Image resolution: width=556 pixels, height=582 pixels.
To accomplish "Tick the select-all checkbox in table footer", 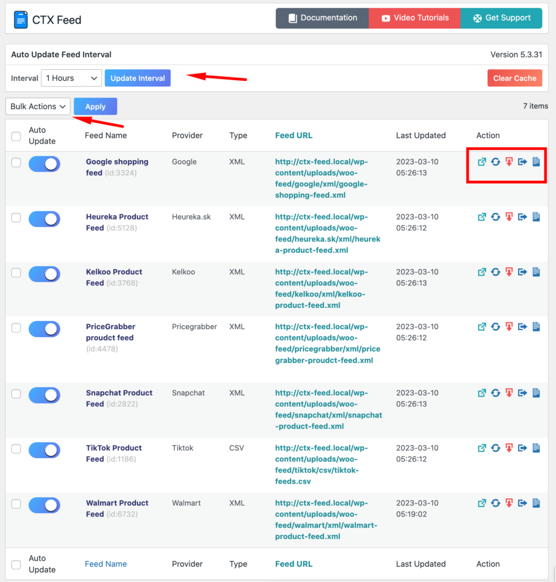I will coord(16,564).
